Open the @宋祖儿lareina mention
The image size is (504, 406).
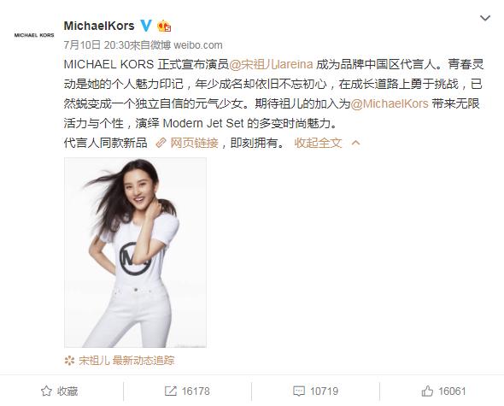coord(271,64)
